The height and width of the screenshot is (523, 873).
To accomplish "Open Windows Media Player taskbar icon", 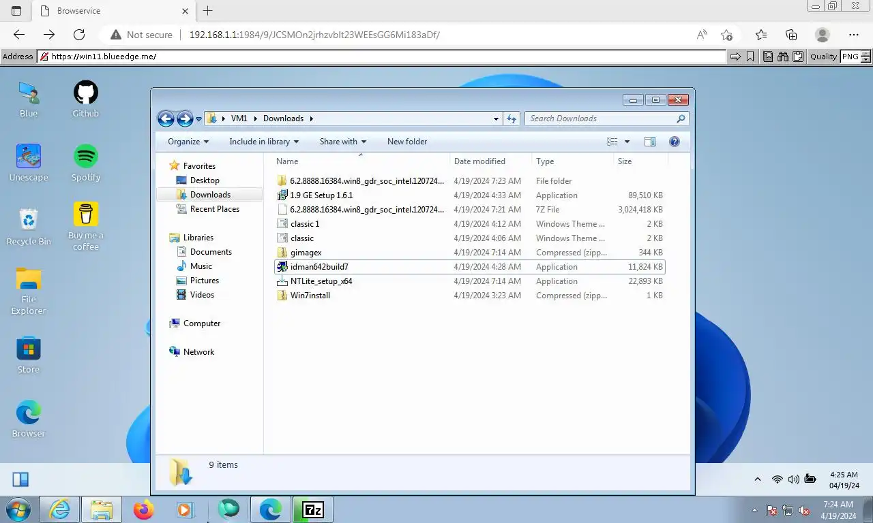I will pyautogui.click(x=185, y=509).
